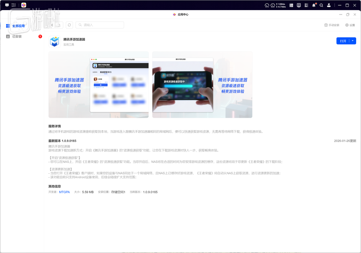The image size is (361, 253).
Task: Click the CPU gauge indicator
Action: click(x=267, y=5)
